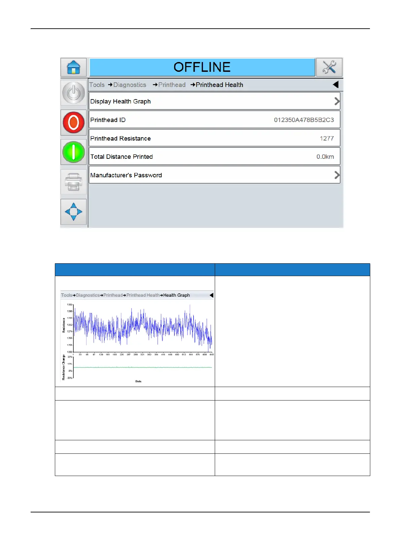Expand the Display Health Graph chevron
The height and width of the screenshot is (534, 412).
[x=337, y=101]
